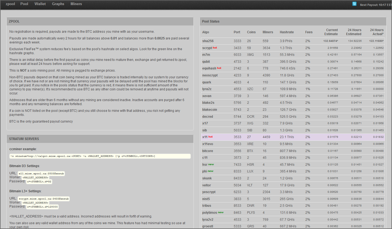The image size is (392, 229).
Task: Click the 24 Hours Estimated header
Action: pyautogui.click(x=354, y=32)
